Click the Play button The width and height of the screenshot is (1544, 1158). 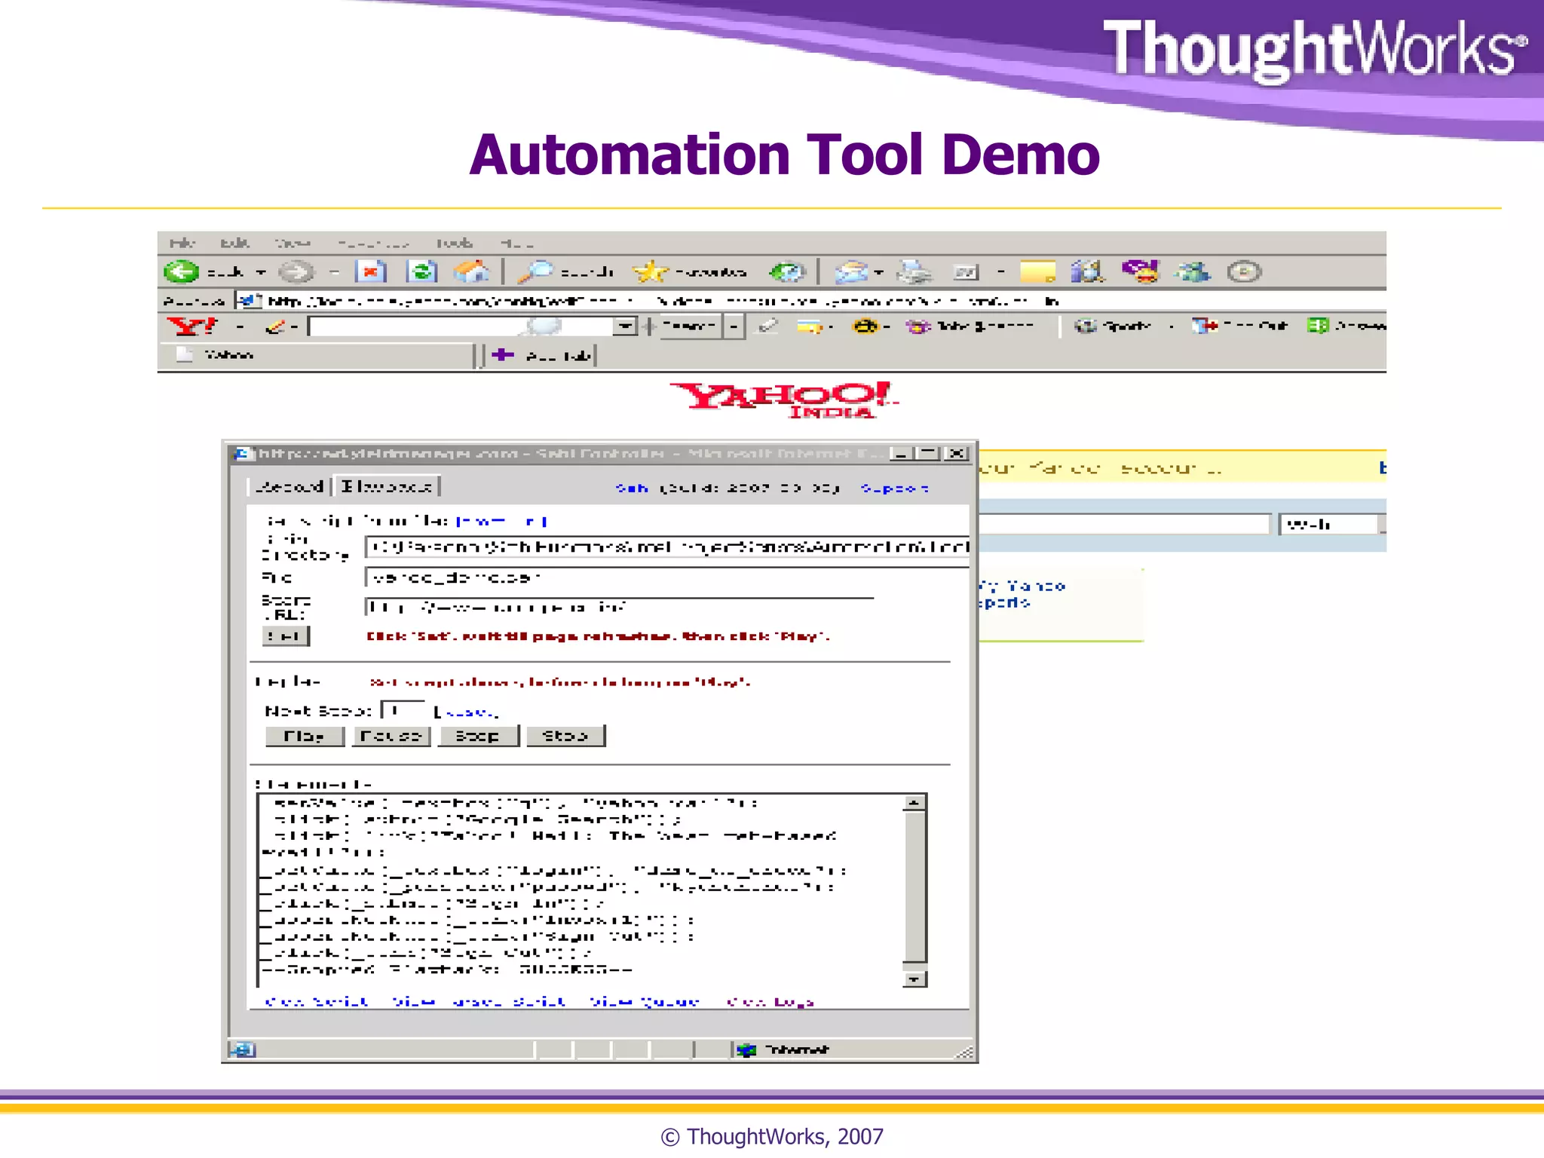point(305,736)
